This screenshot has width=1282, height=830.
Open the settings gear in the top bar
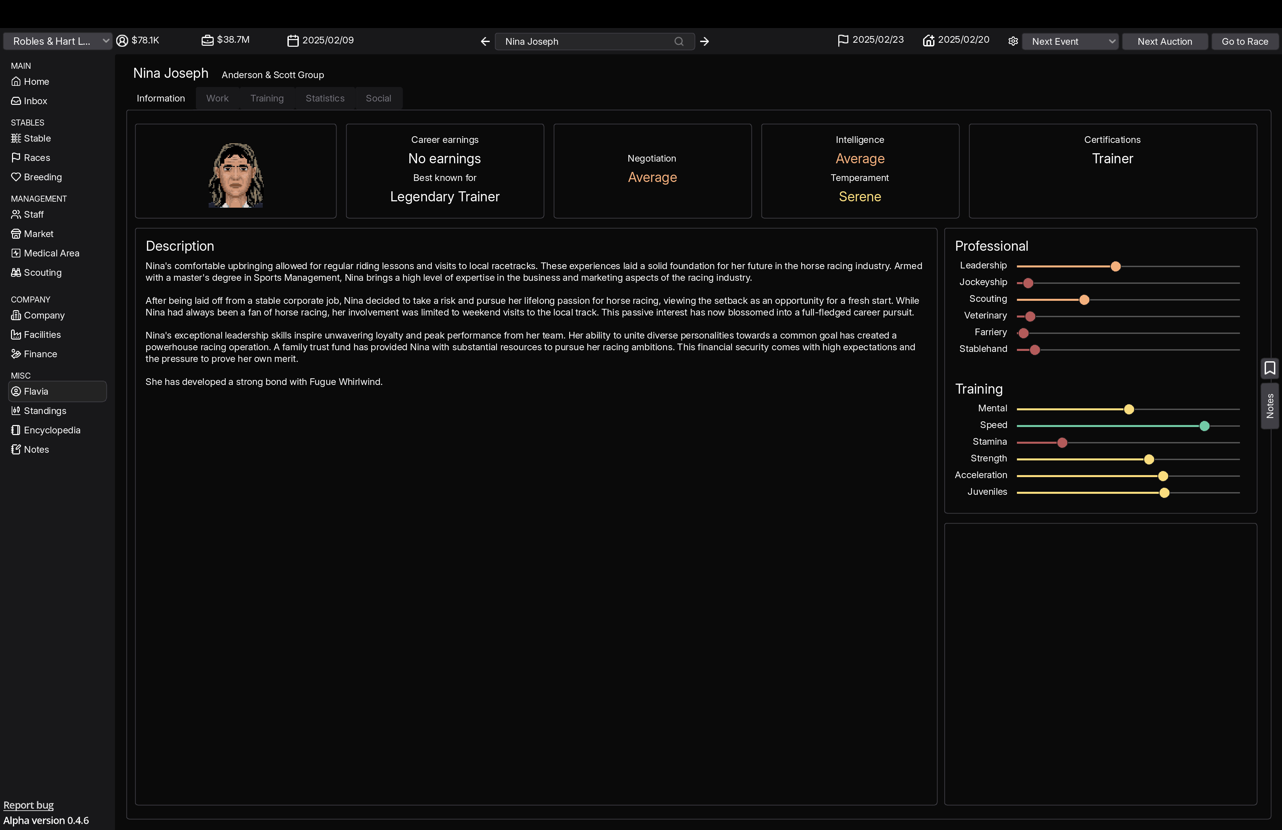click(x=1013, y=41)
